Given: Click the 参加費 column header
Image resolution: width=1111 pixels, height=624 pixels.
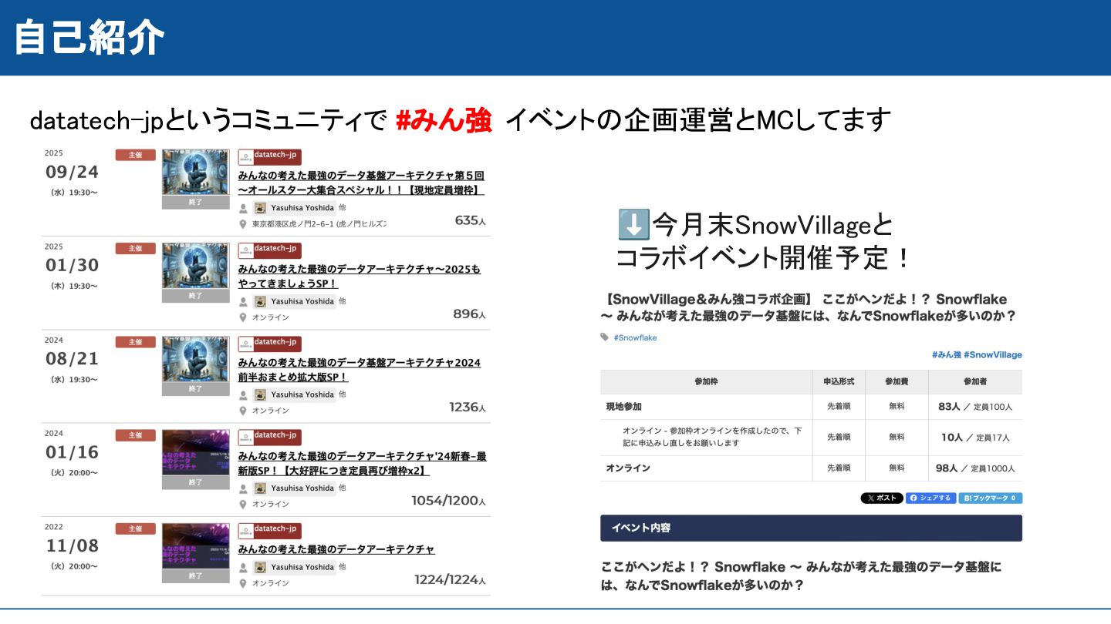Looking at the screenshot, I should 897,382.
